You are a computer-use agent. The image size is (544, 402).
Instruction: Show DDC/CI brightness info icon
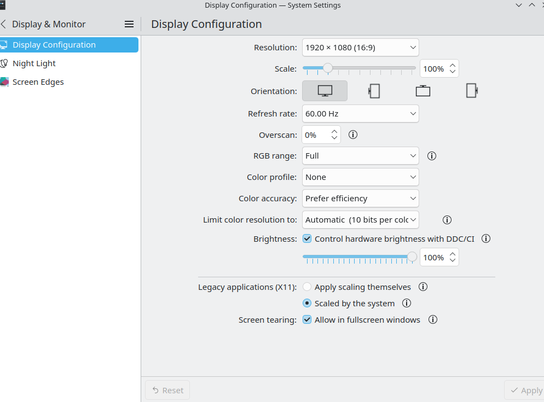pos(486,238)
